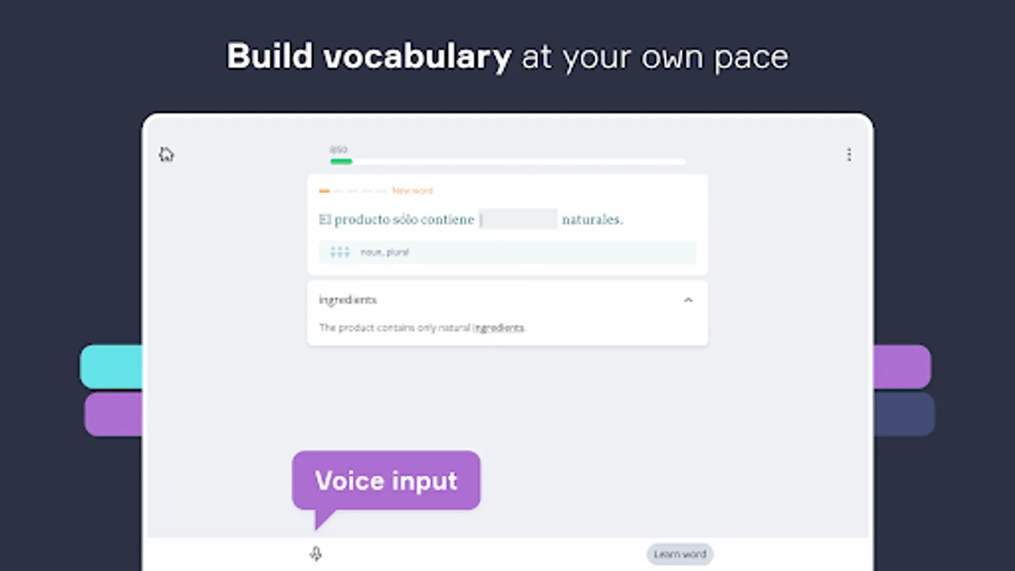
Task: Click the dotted grid icon beside noun hint
Action: (340, 252)
